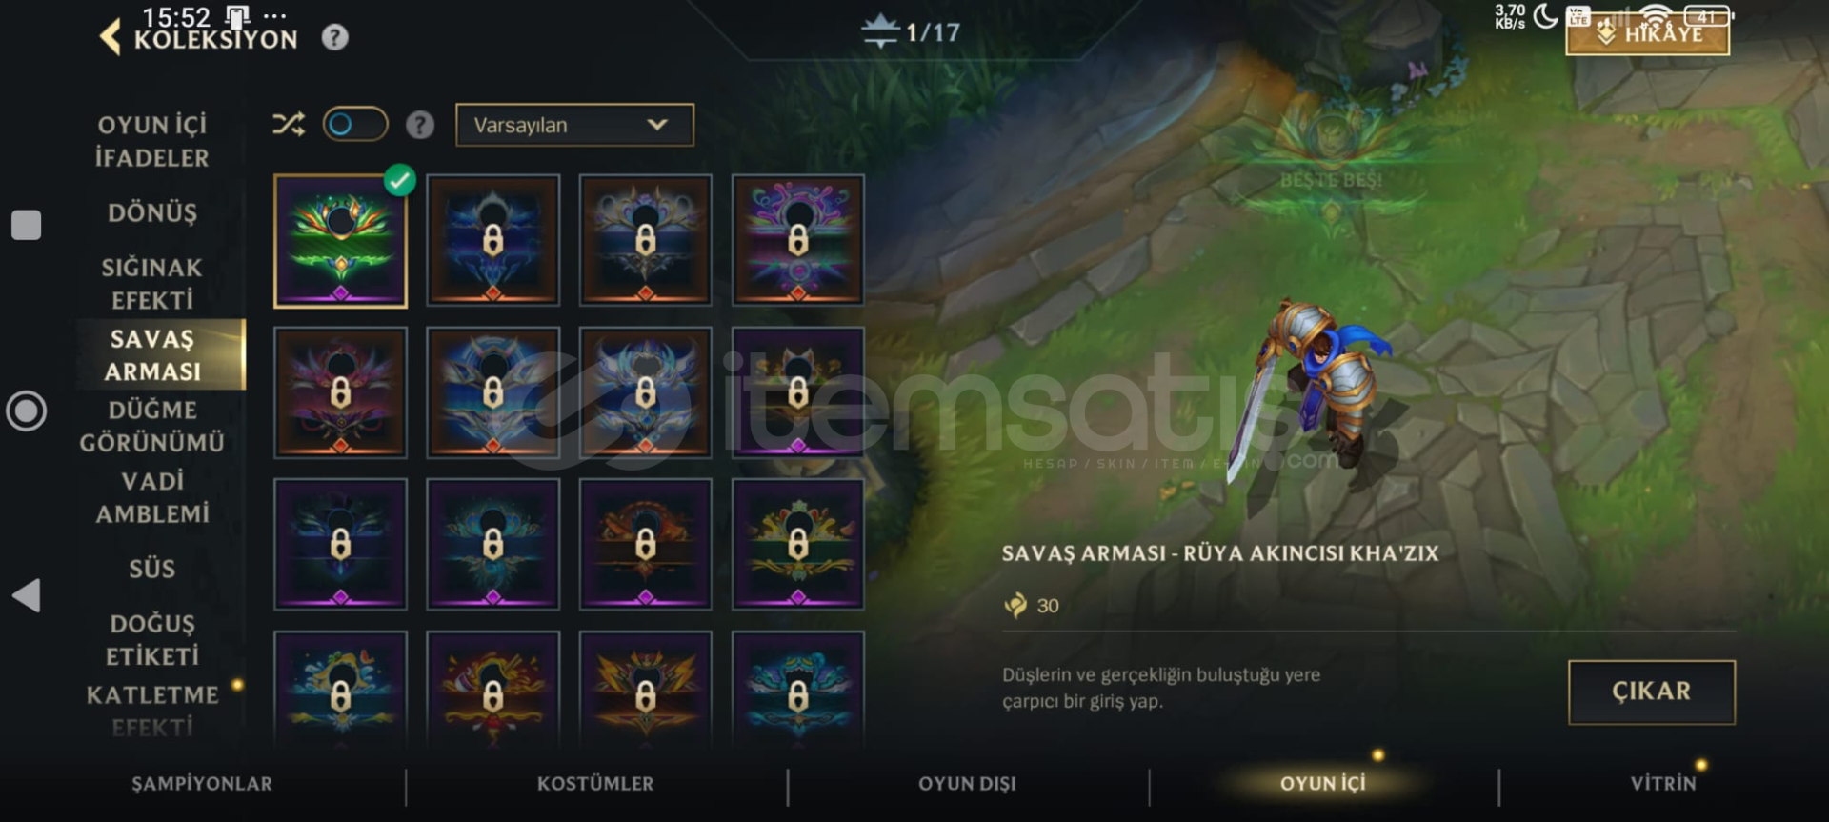The image size is (1829, 822).
Task: Toggle the random selection switch
Action: [355, 125]
